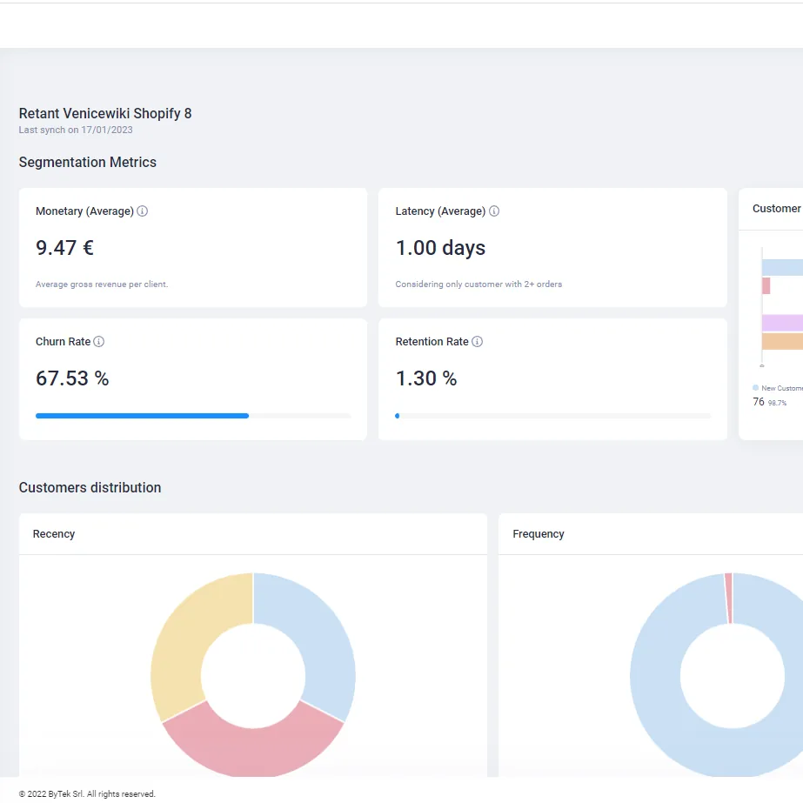The image size is (803, 803).
Task: Click the purple customer bar
Action: (782, 323)
